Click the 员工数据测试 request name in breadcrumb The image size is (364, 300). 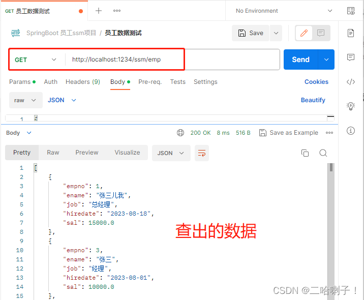(123, 33)
